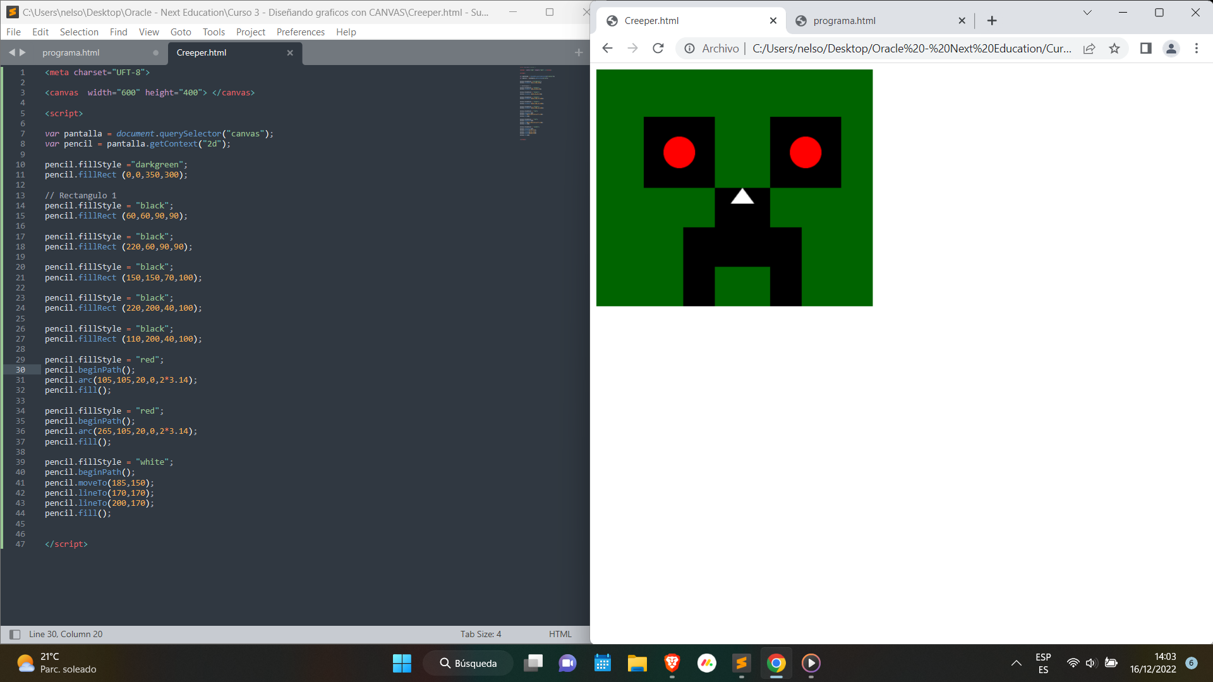Click the previous tab arrow in Sublime
1213x682 pixels.
pos(11,53)
